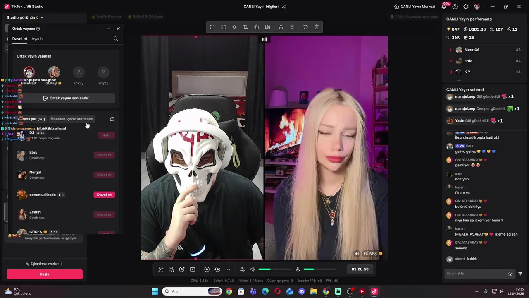Viewport: 529px width, 298px height.
Task: Click the pink Başla button
Action: pyautogui.click(x=45, y=274)
